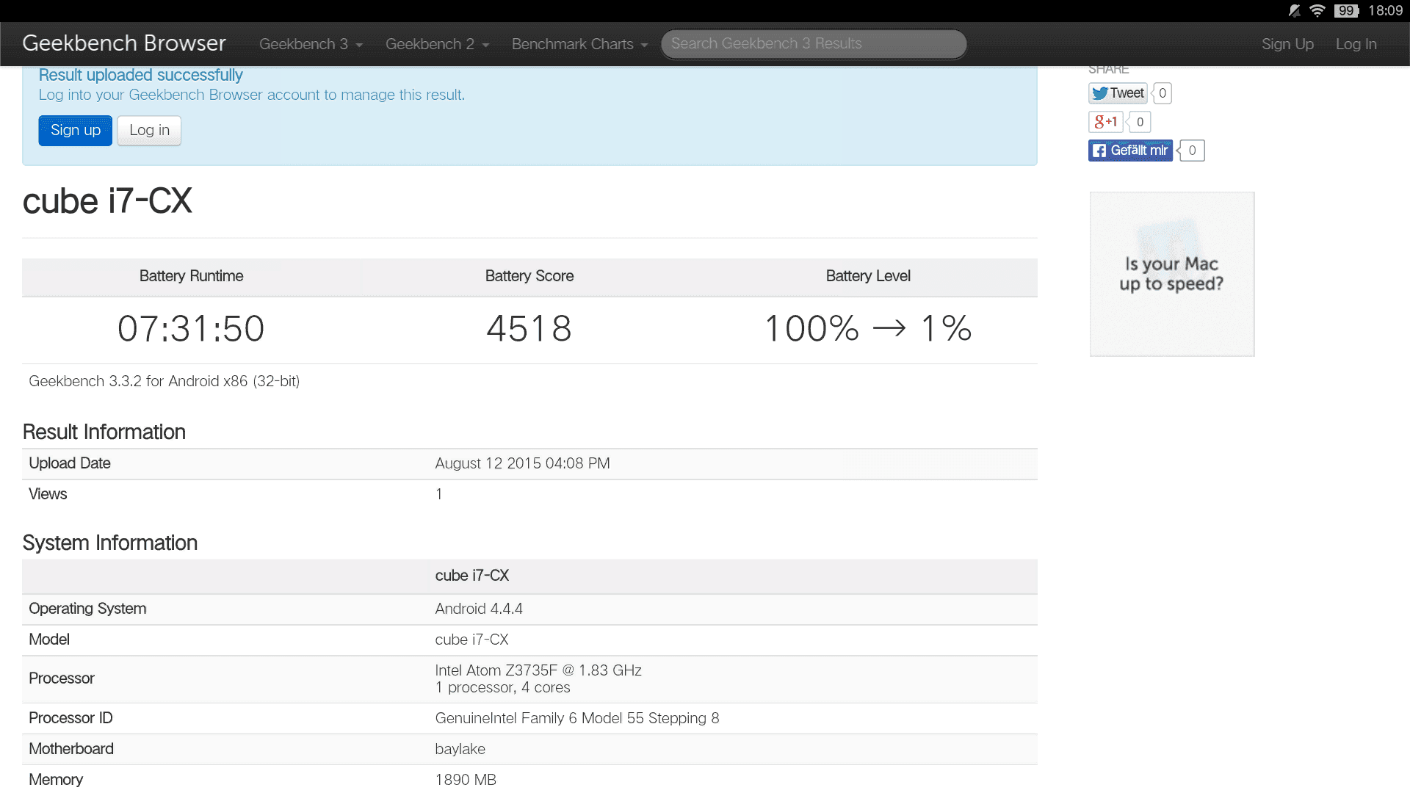Image resolution: width=1410 pixels, height=793 pixels.
Task: Click the blue Sign up button
Action: tap(76, 131)
